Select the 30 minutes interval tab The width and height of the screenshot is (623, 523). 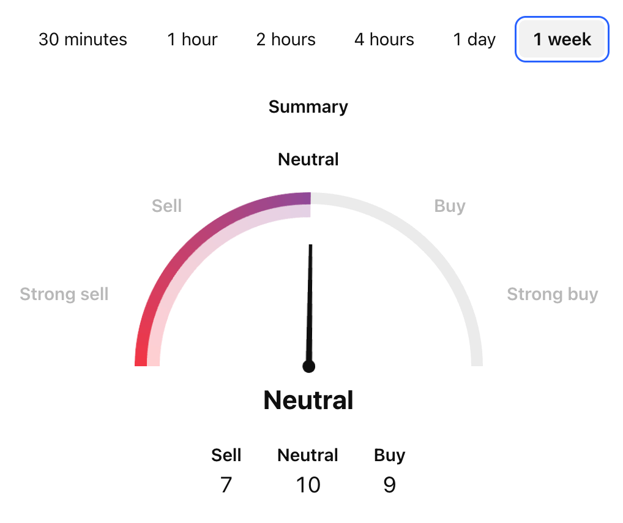coord(83,39)
